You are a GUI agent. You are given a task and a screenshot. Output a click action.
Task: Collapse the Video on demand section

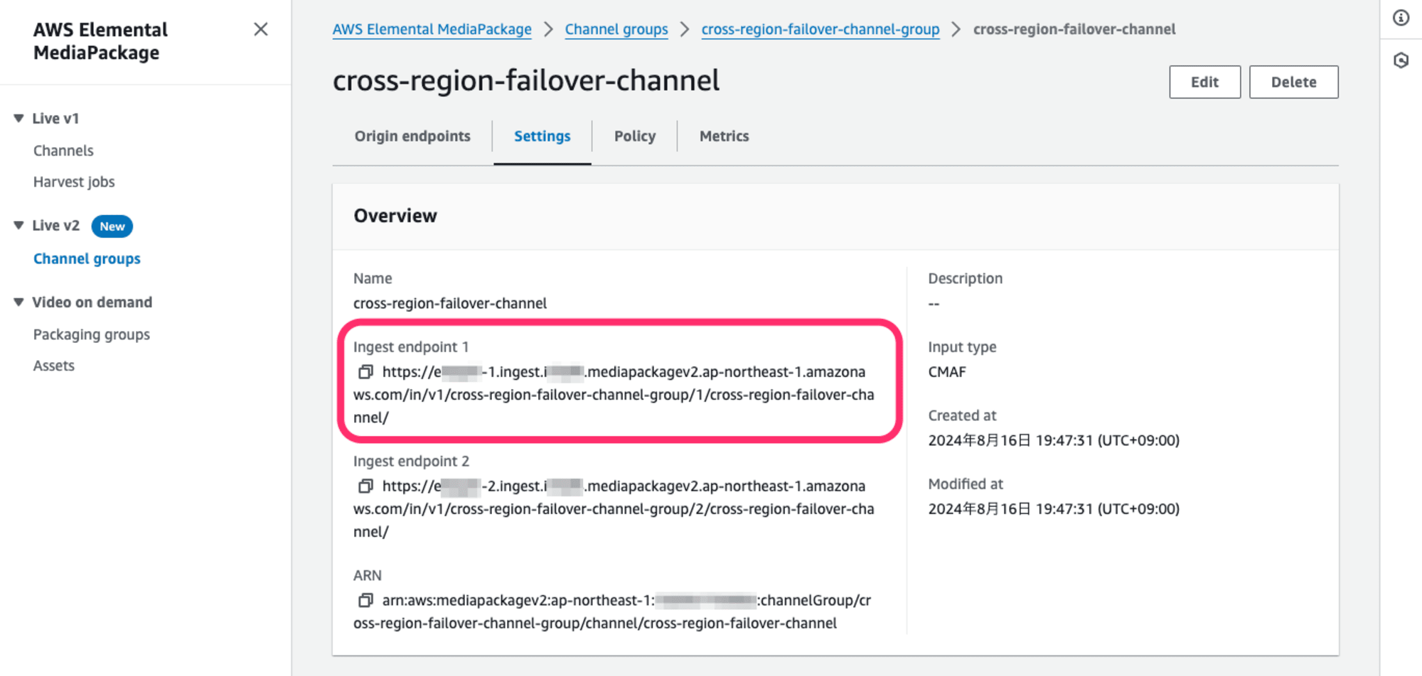tap(18, 302)
